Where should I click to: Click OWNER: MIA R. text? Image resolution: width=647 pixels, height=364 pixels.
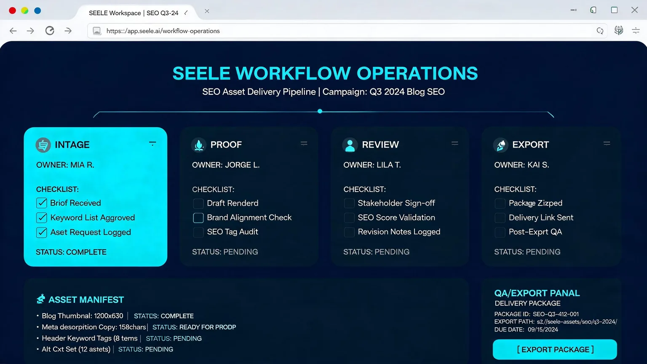(65, 165)
